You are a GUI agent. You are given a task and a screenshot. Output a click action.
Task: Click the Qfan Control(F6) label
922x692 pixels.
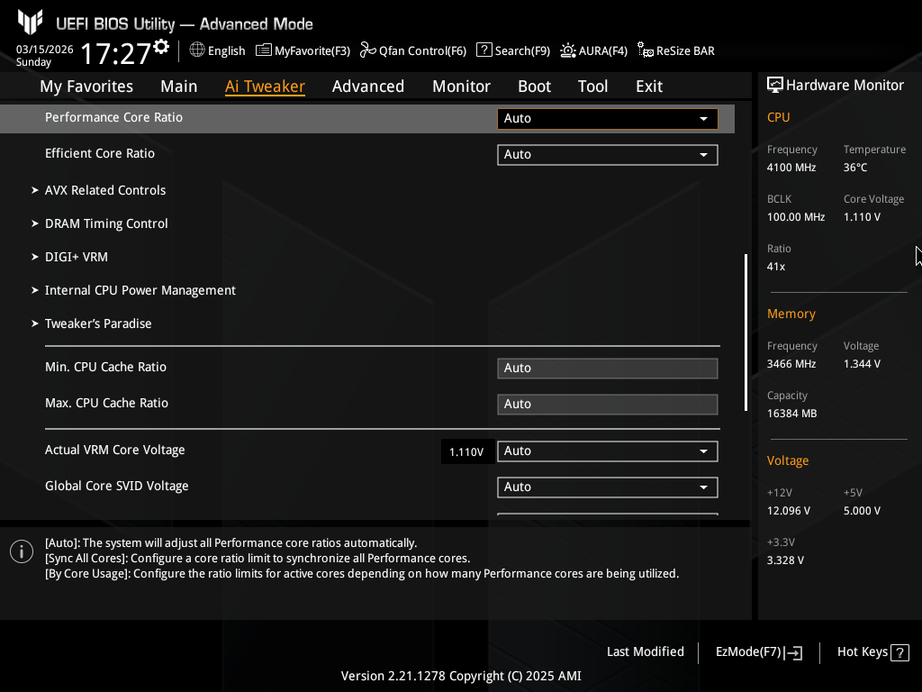coord(423,51)
